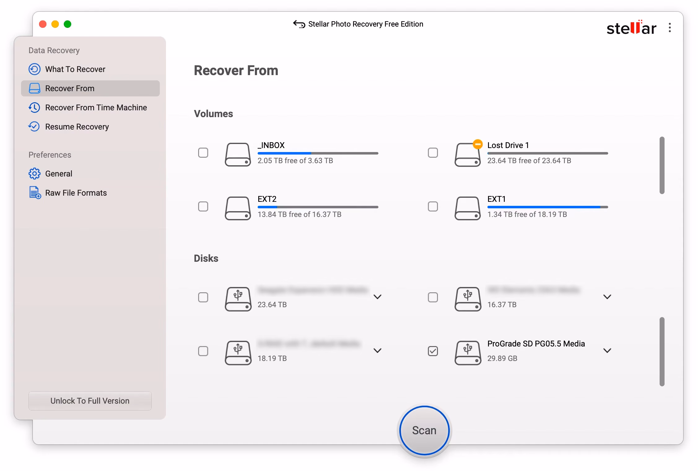Click the 23.64 TB USB disk icon
This screenshot has height=471, width=698.
pos(238,299)
